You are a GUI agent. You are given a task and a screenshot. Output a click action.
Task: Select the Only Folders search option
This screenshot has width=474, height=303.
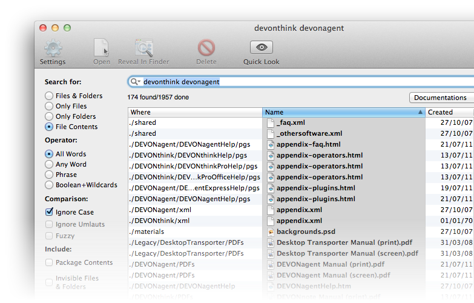(x=49, y=116)
